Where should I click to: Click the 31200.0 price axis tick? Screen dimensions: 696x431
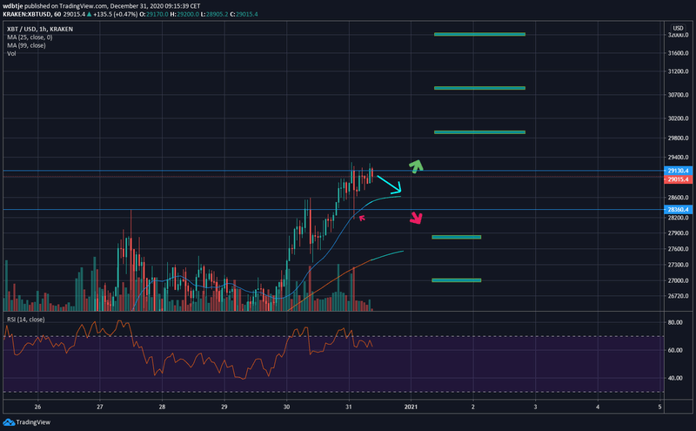click(x=678, y=71)
